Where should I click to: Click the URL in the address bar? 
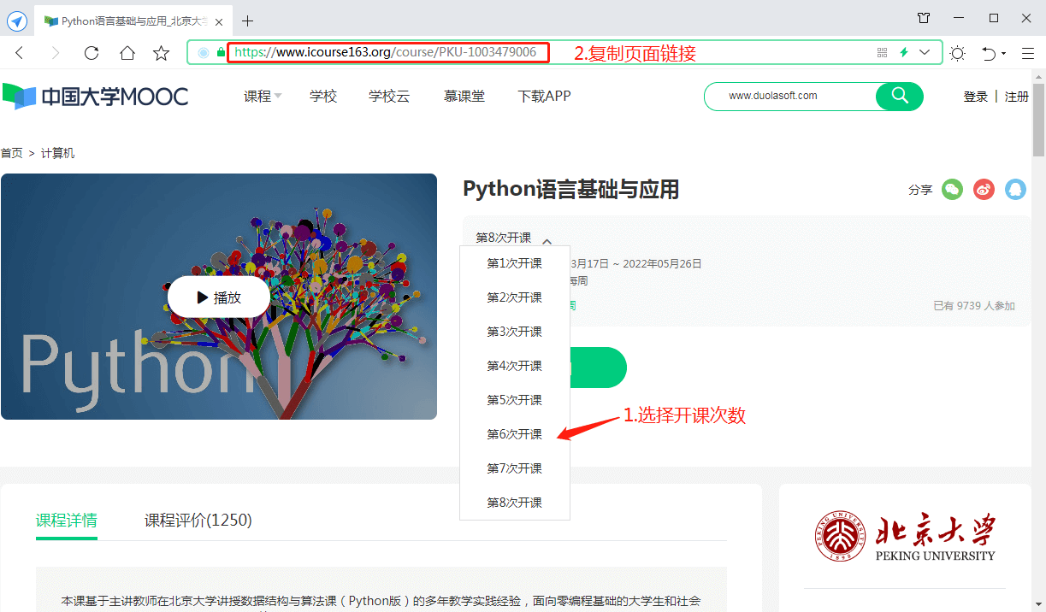click(x=386, y=52)
